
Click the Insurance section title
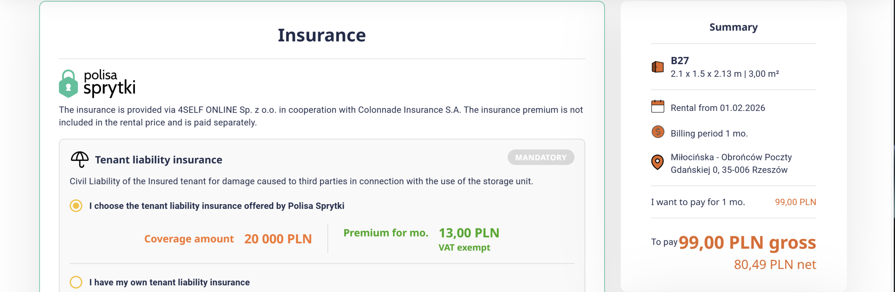point(322,35)
